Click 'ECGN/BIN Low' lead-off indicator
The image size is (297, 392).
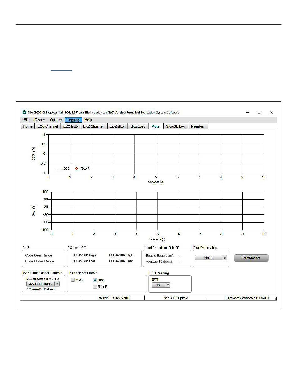121,261
